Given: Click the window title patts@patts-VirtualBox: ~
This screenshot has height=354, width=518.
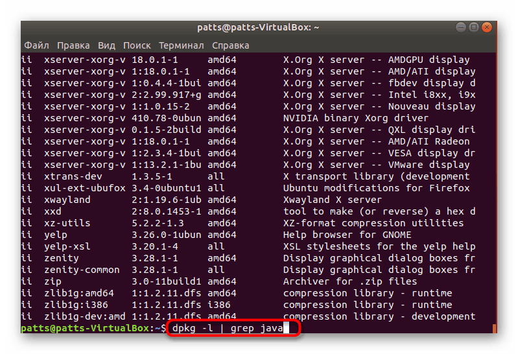Looking at the screenshot, I should tap(258, 27).
